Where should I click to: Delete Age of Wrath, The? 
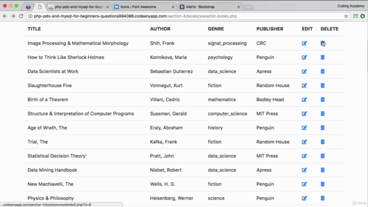tap(323, 128)
